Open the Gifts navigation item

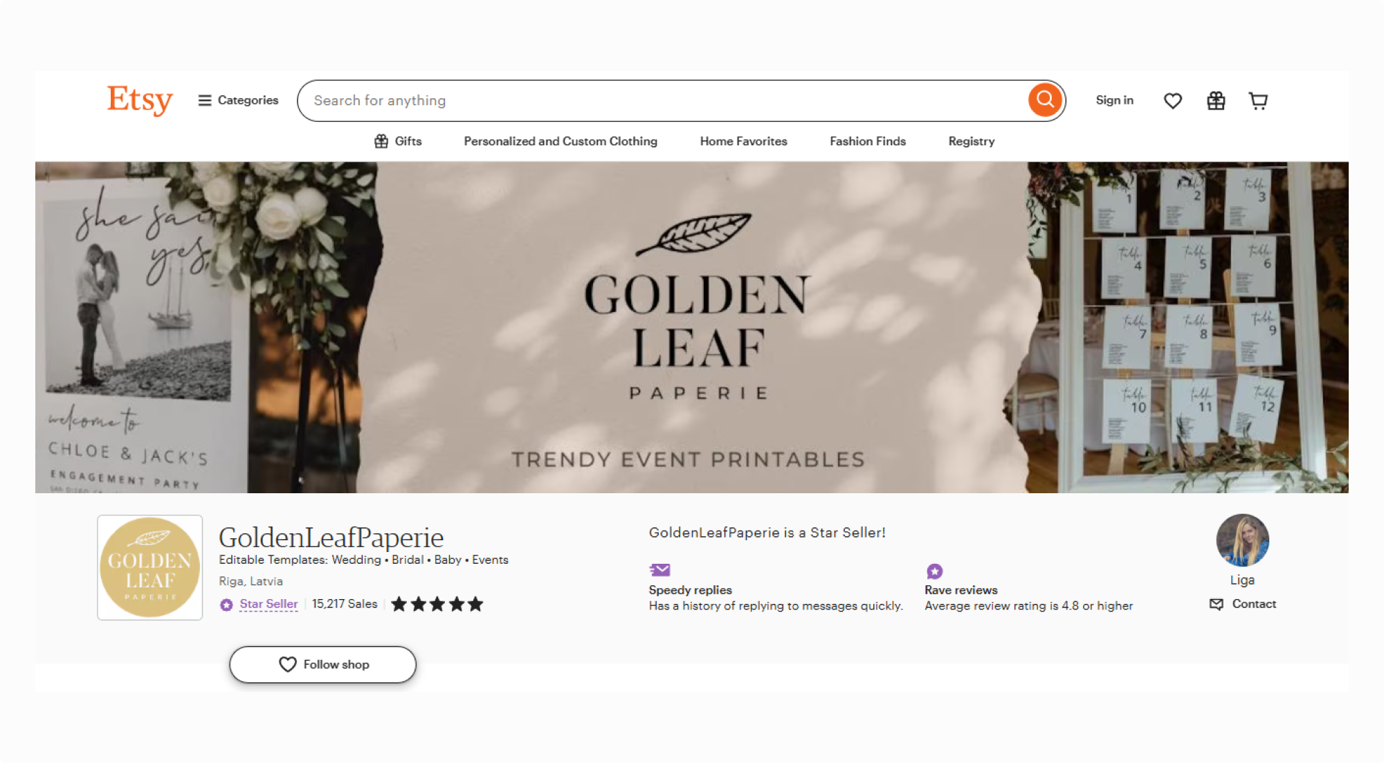point(398,141)
